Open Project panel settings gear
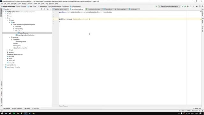The image size is (204, 115). tap(48, 9)
